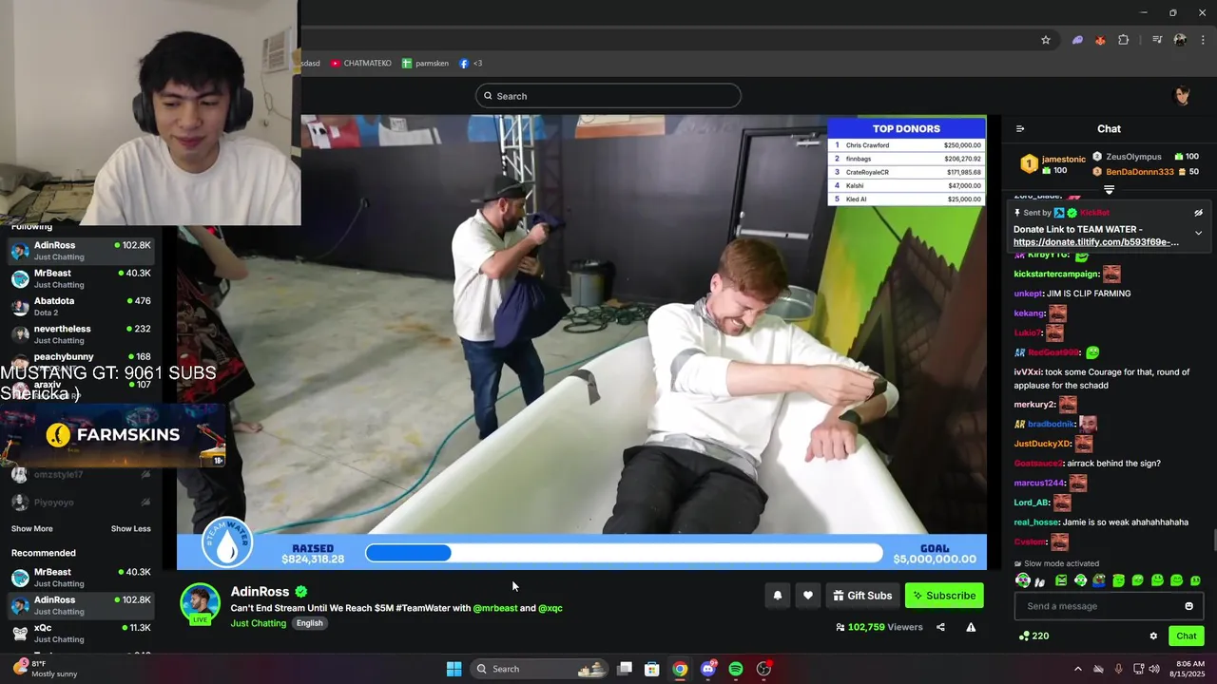Viewport: 1217px width, 684px height.
Task: Open Spotify from the taskbar
Action: (736, 669)
